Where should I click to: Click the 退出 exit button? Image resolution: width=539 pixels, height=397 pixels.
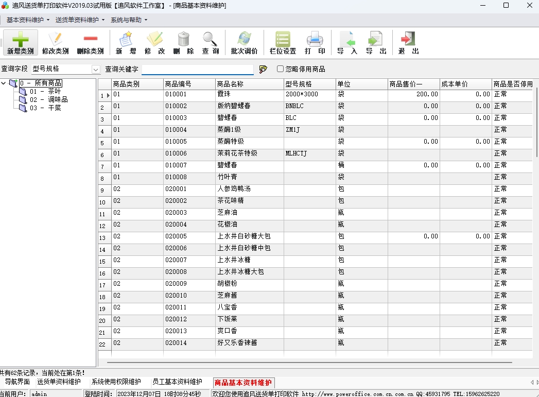click(408, 42)
